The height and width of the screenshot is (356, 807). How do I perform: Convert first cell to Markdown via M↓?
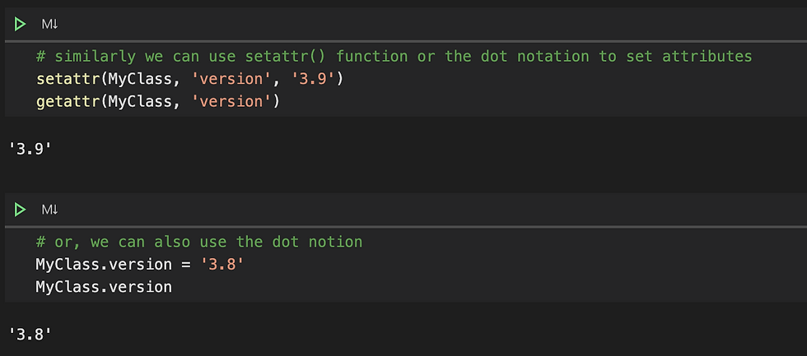point(49,24)
